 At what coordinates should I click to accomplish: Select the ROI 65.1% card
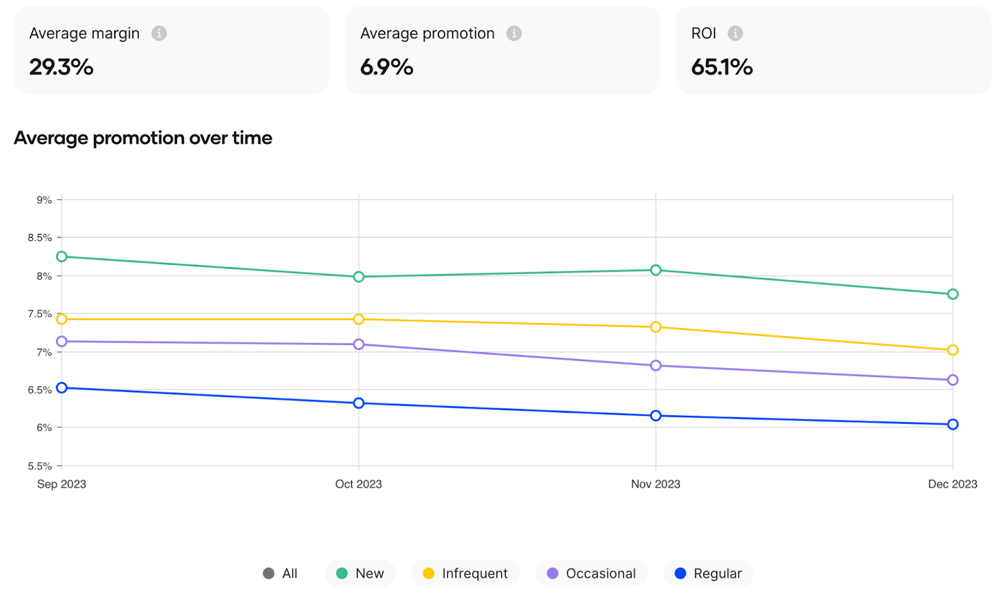833,51
